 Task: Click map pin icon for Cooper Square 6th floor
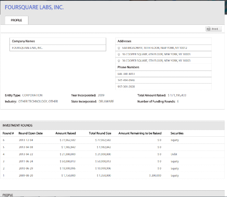click(119, 54)
